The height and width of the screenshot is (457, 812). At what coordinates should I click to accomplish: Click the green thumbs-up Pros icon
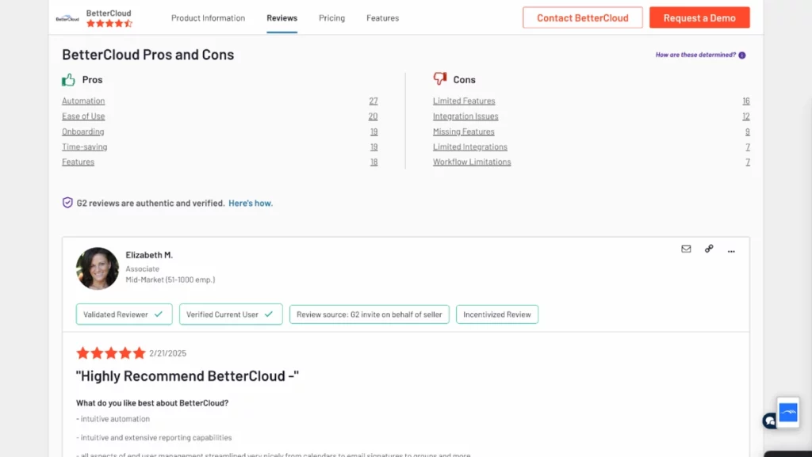pyautogui.click(x=68, y=80)
